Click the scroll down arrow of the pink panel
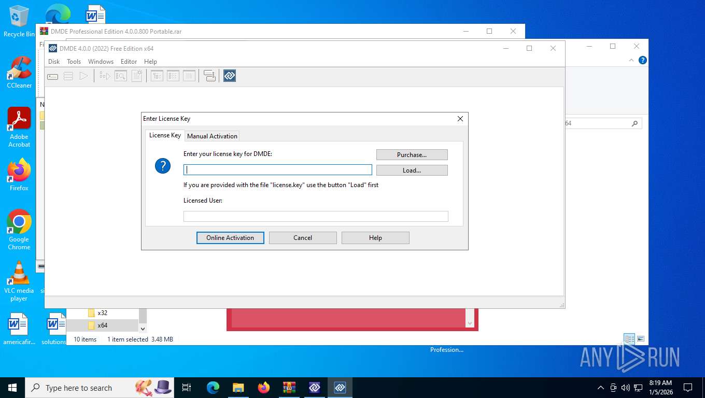 tap(470, 323)
